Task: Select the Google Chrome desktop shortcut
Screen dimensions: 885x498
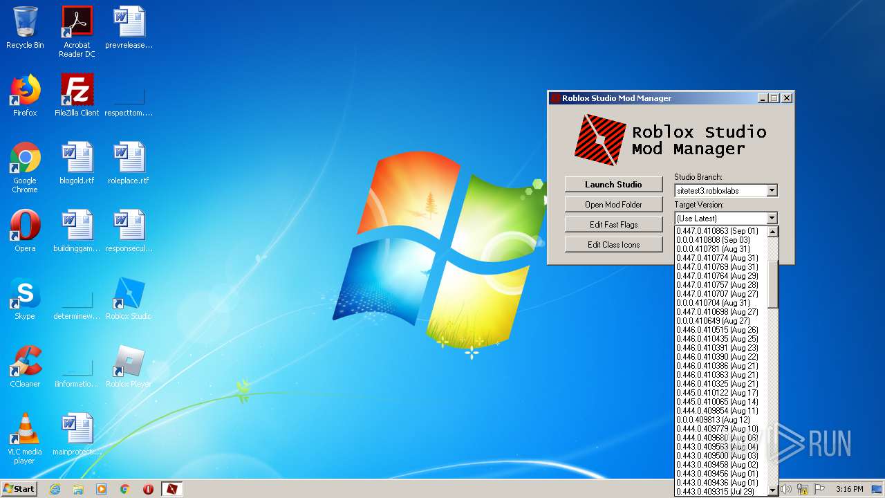Action: pos(25,168)
